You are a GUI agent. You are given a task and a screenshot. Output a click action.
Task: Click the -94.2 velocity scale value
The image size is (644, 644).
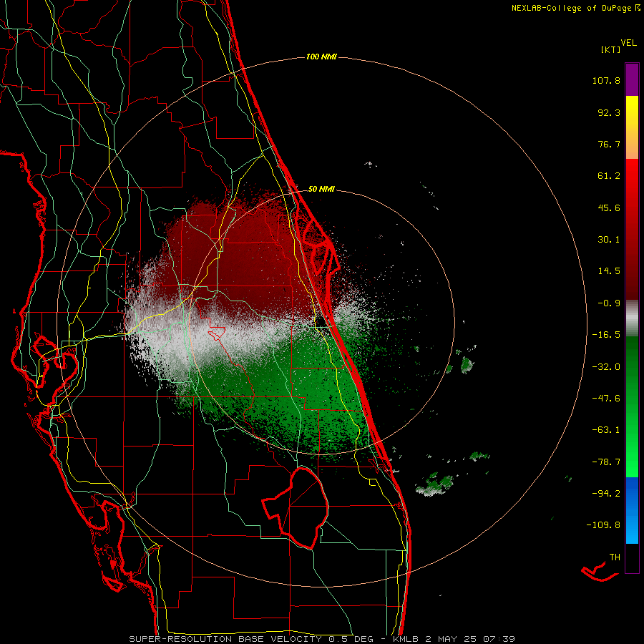click(x=606, y=494)
